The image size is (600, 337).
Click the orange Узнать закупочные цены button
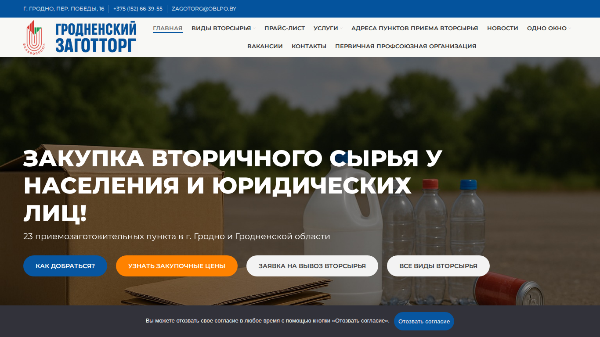point(177,266)
